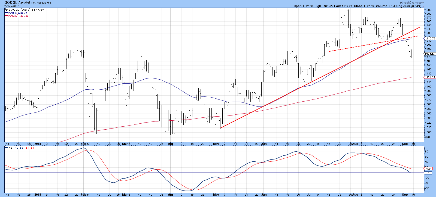This screenshot has height=197, width=436.
Task: Click the 1100 price axis label
Action: pos(429,87)
